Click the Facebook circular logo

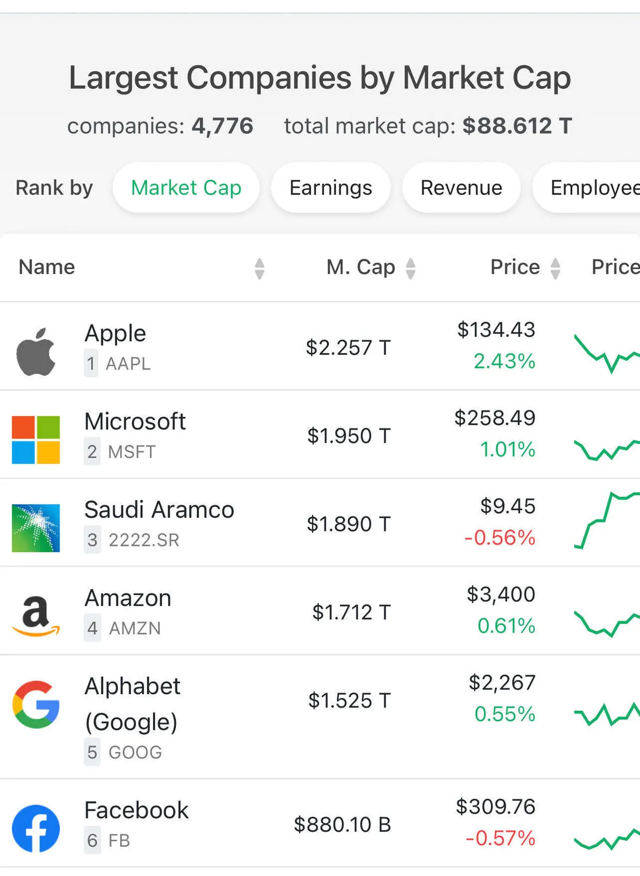tap(36, 828)
